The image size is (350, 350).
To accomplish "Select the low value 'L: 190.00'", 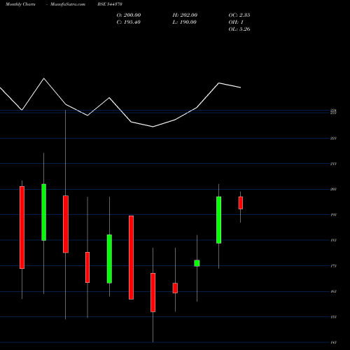I will (x=184, y=22).
